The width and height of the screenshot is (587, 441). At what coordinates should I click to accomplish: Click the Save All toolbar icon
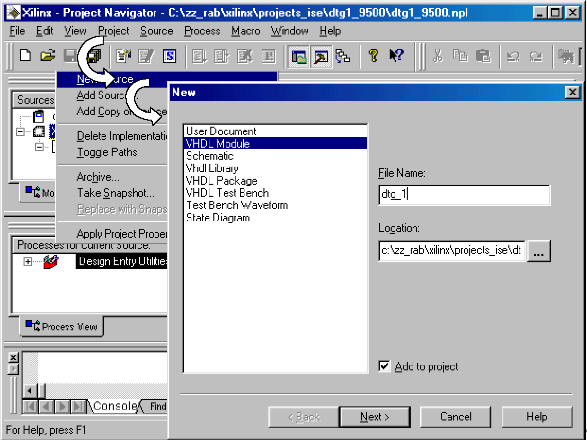pyautogui.click(x=94, y=56)
